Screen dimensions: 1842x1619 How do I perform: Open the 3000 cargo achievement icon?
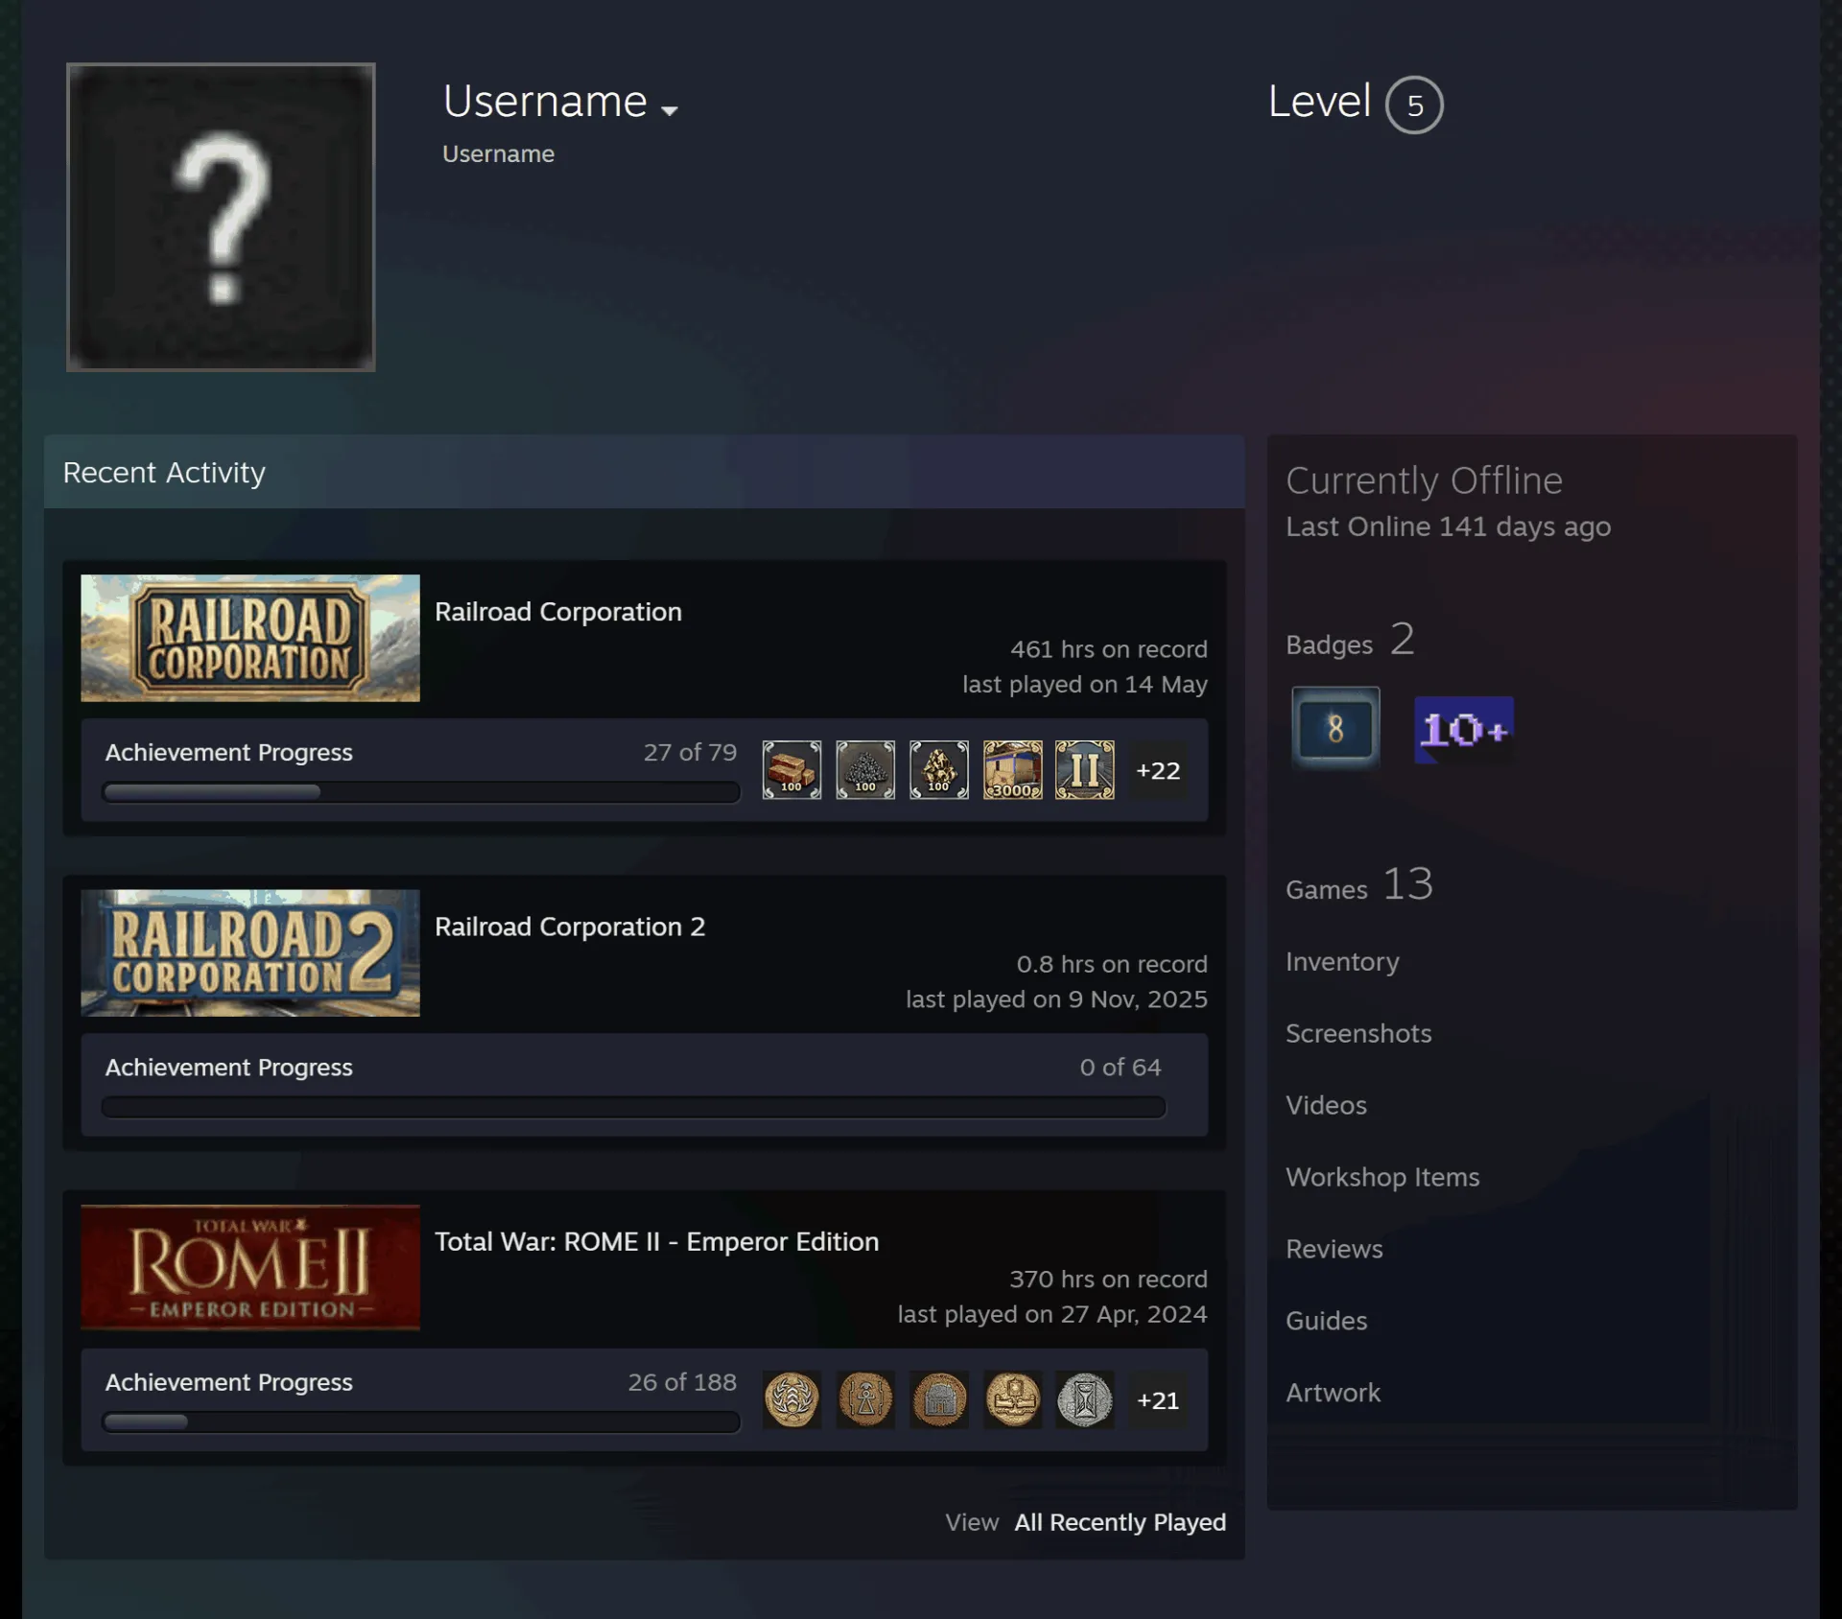(x=1013, y=770)
